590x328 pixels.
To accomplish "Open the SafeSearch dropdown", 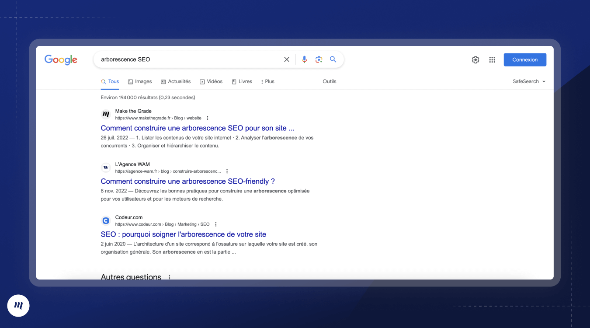I will pyautogui.click(x=529, y=81).
